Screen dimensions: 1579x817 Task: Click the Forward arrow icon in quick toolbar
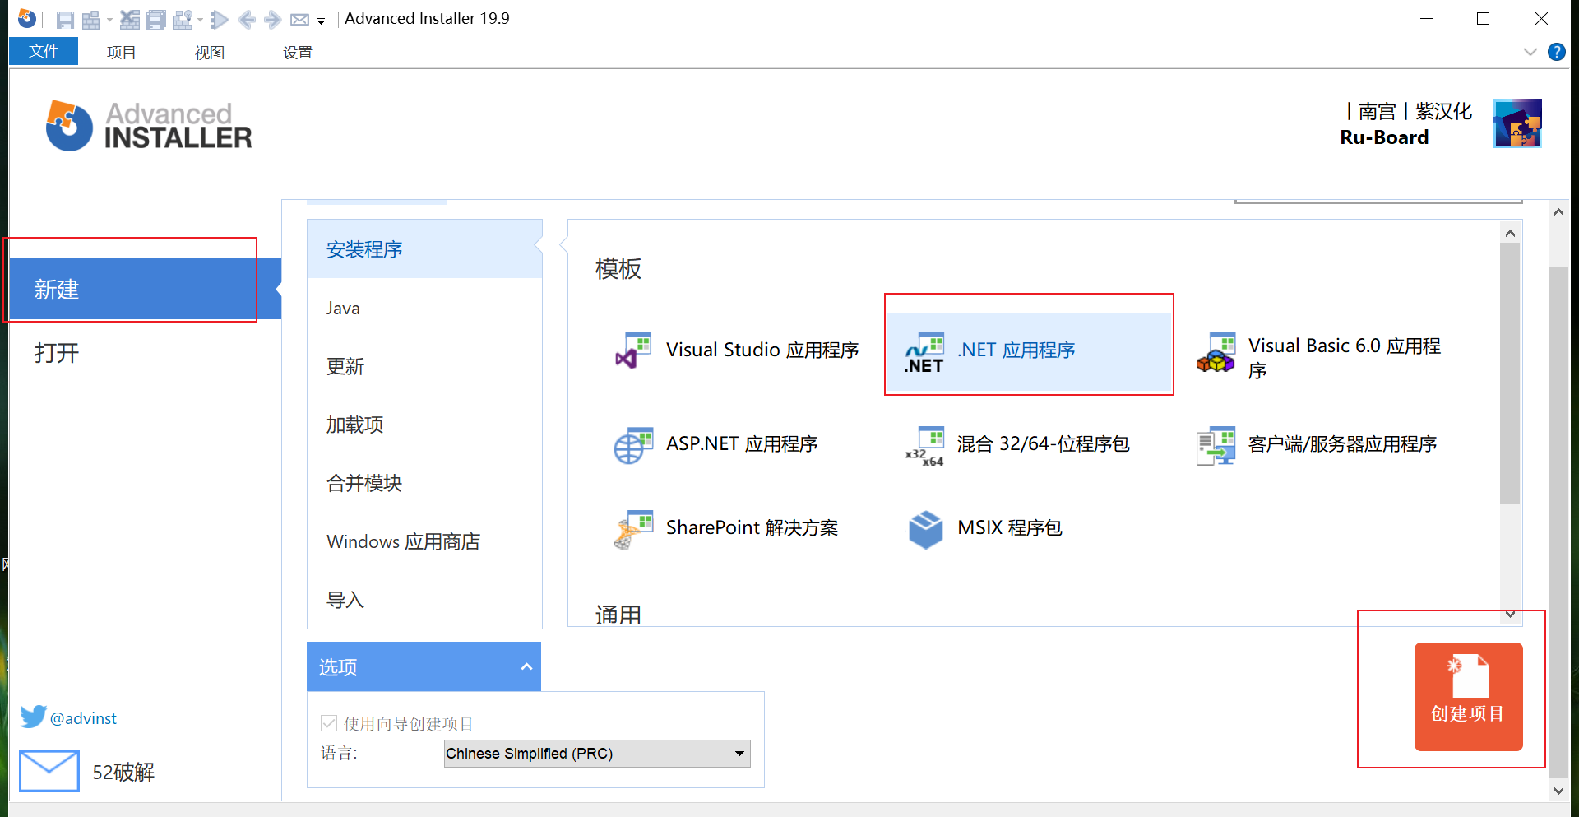(x=273, y=20)
